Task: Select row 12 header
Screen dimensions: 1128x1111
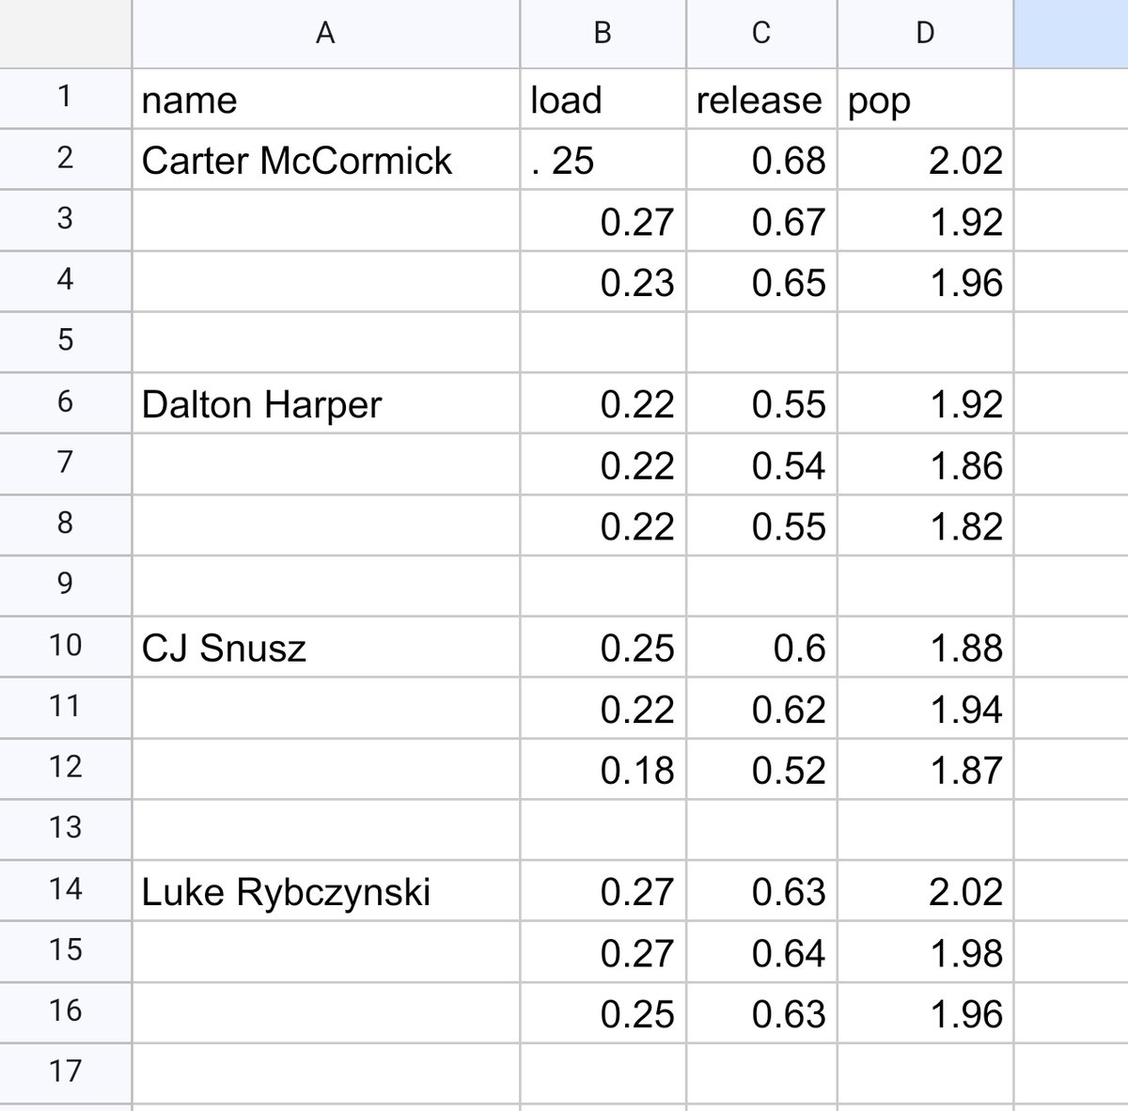Action: coord(65,768)
